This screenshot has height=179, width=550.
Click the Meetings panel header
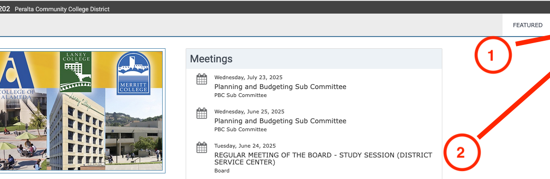click(314, 59)
